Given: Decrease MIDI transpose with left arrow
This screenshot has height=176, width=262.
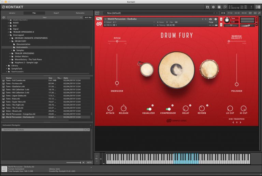Looking at the screenshot, I should (x=233, y=122).
